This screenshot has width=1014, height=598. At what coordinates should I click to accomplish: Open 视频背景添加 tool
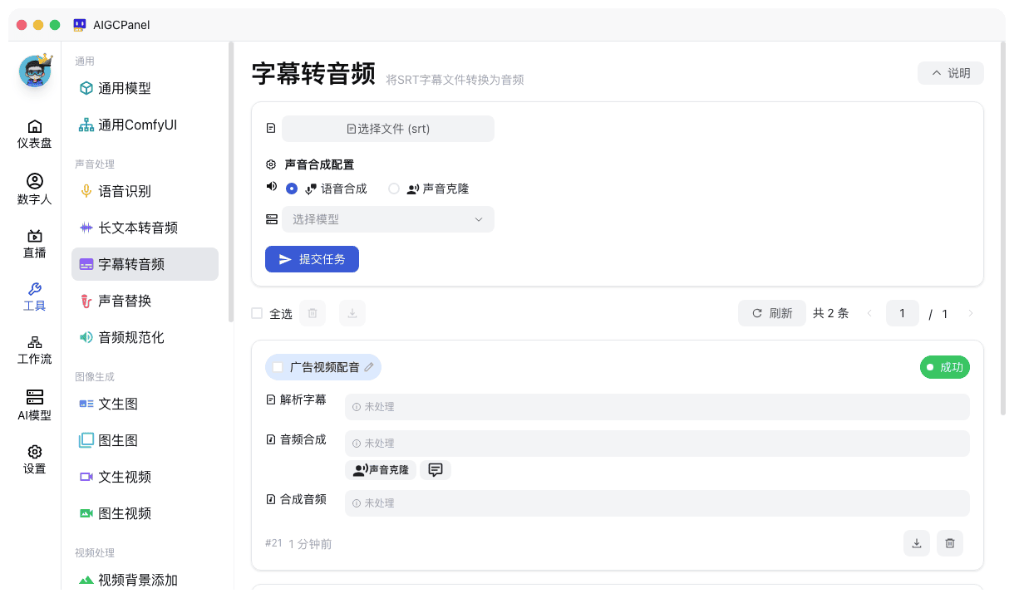pyautogui.click(x=145, y=580)
